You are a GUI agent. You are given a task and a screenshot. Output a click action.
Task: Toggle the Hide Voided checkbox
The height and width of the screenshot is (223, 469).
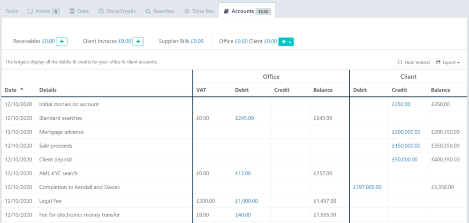pyautogui.click(x=400, y=62)
